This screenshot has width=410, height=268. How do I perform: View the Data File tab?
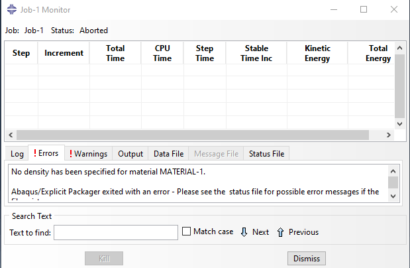(x=169, y=154)
